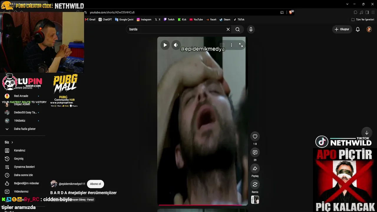Open the Gmail bookmark
The height and width of the screenshot is (212, 377).
pyautogui.click(x=90, y=20)
